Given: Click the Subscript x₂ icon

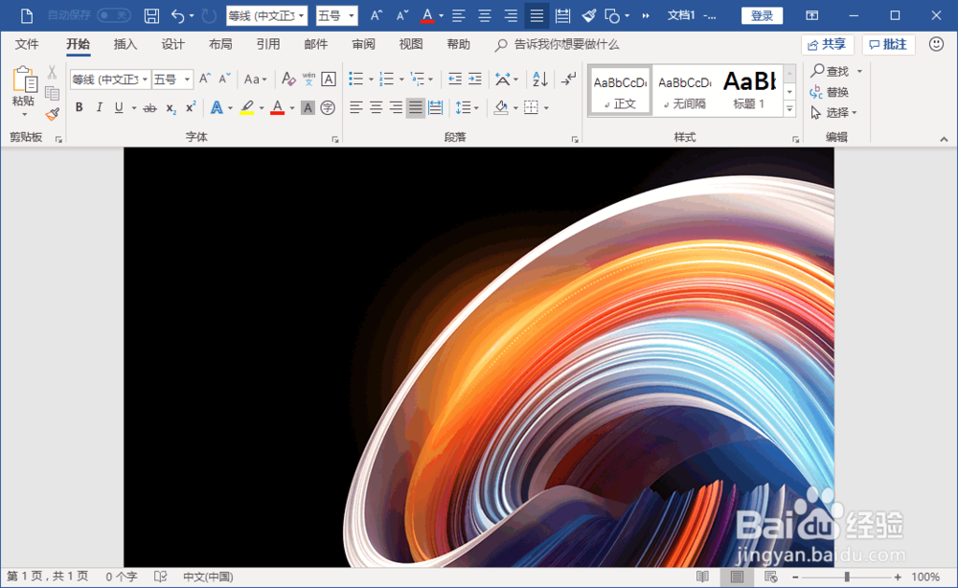Looking at the screenshot, I should pyautogui.click(x=171, y=108).
